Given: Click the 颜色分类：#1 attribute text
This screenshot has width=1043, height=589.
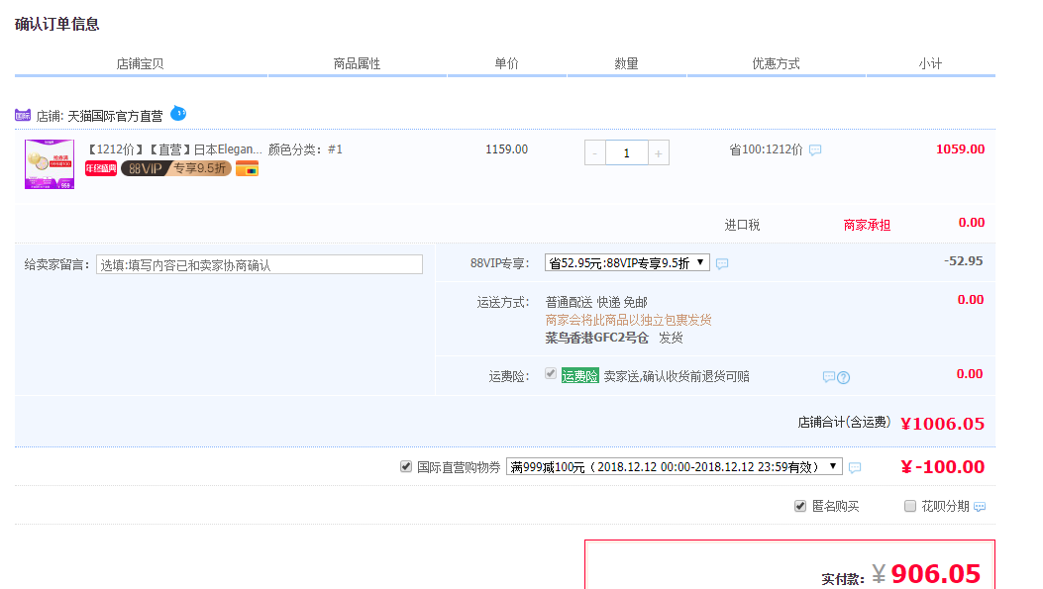Looking at the screenshot, I should pos(305,149).
